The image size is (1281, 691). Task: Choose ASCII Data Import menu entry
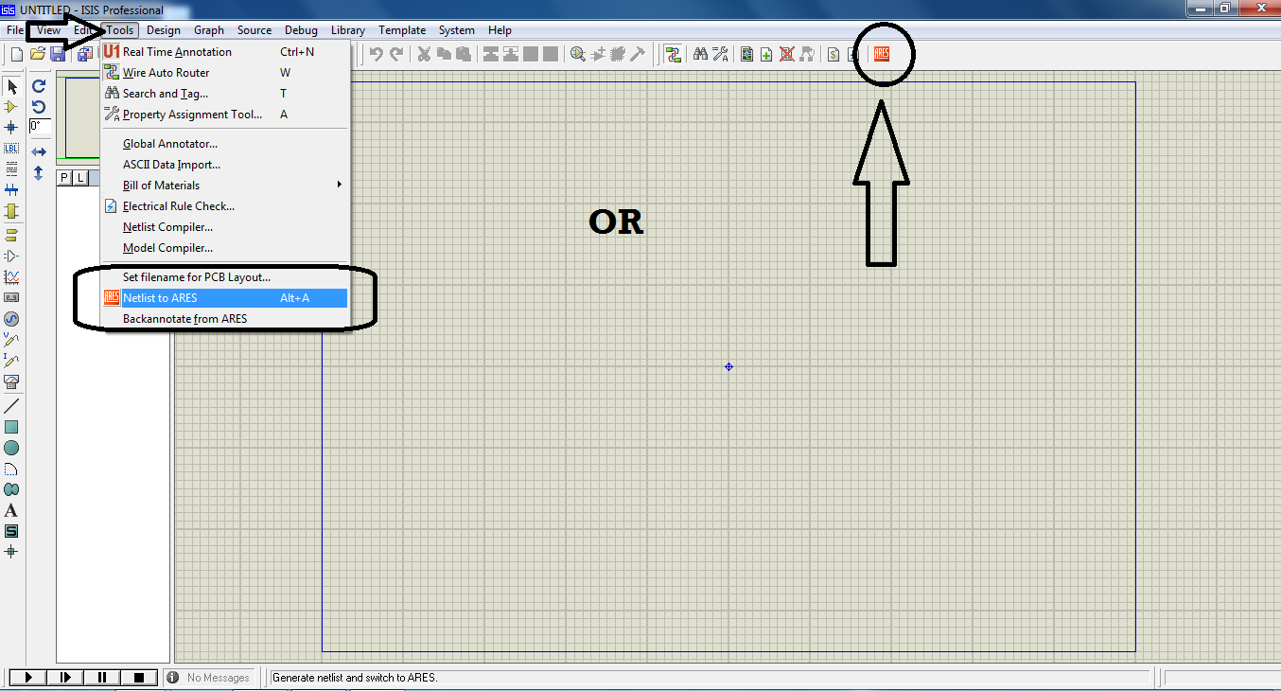point(225,165)
